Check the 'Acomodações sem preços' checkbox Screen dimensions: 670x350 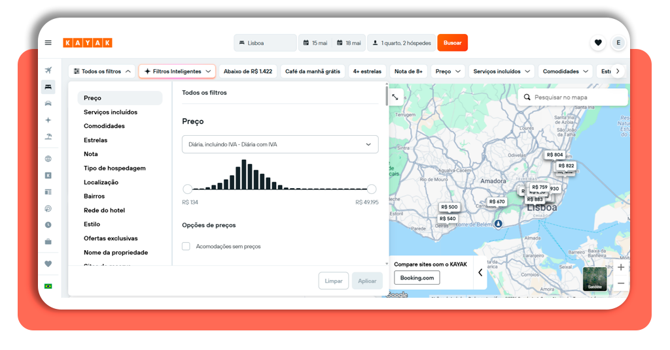click(186, 246)
